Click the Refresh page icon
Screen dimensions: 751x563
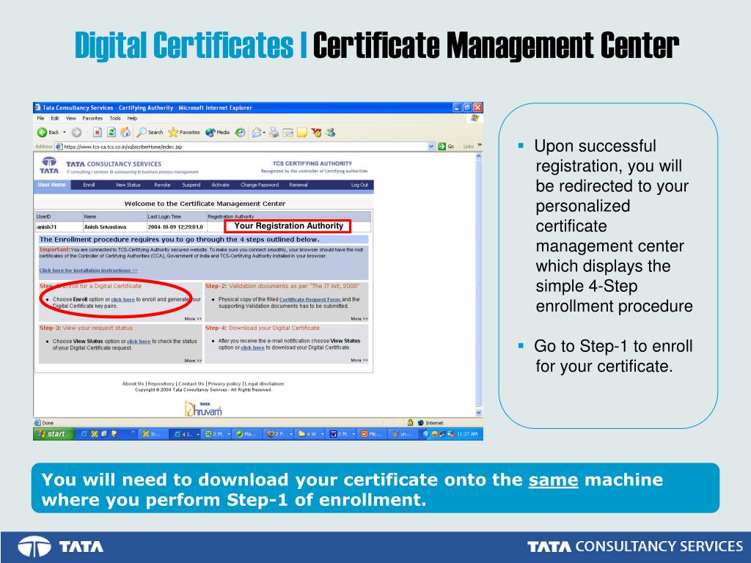(x=111, y=132)
